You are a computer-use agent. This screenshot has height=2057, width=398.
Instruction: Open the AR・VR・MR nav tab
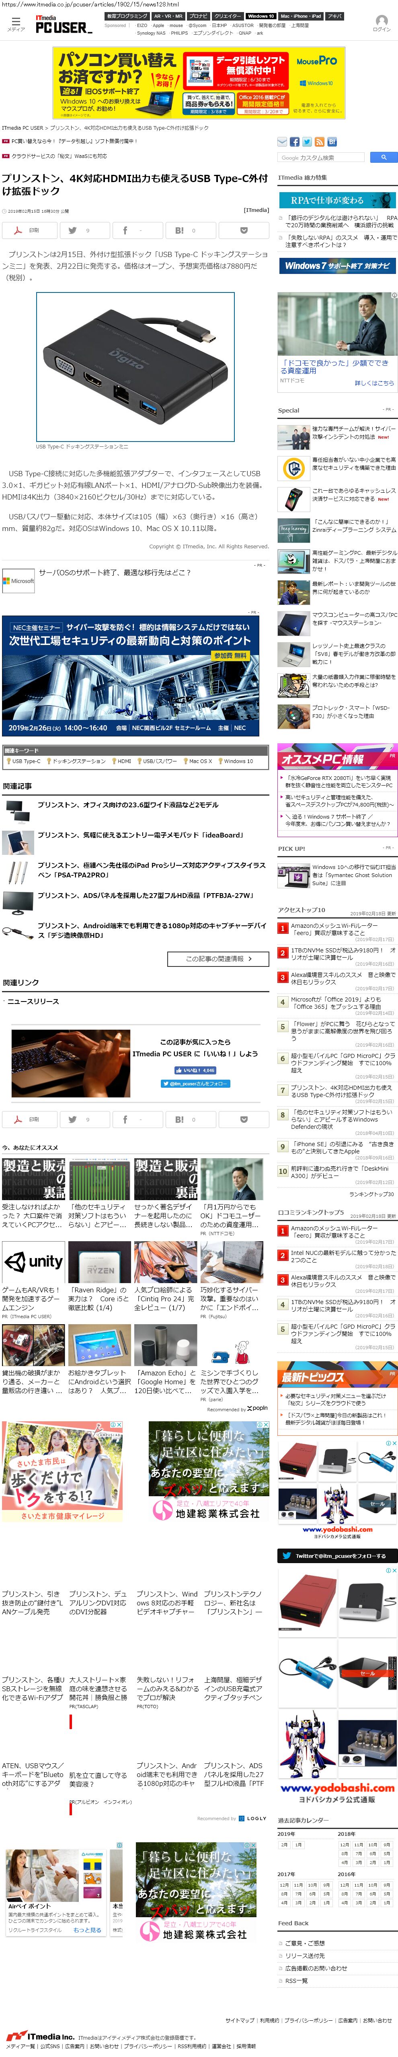coord(168,16)
